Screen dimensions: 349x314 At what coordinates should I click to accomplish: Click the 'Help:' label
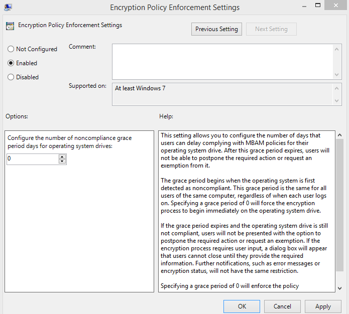click(x=166, y=116)
